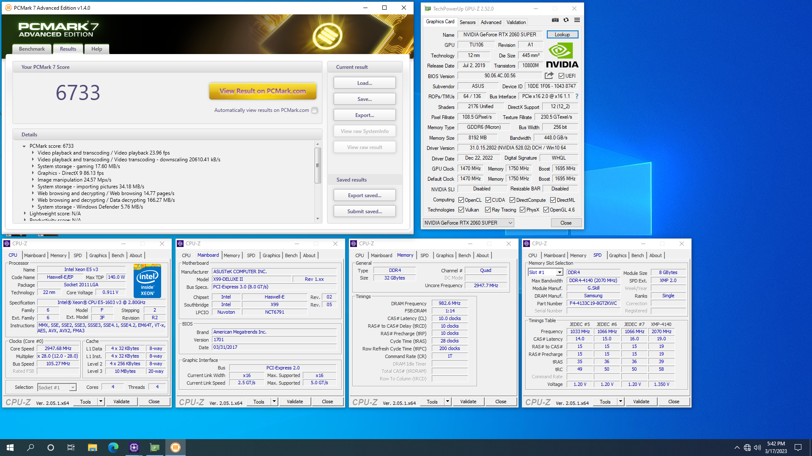Toggle the OpenCL checkbox
This screenshot has width=812, height=456.
click(x=461, y=200)
